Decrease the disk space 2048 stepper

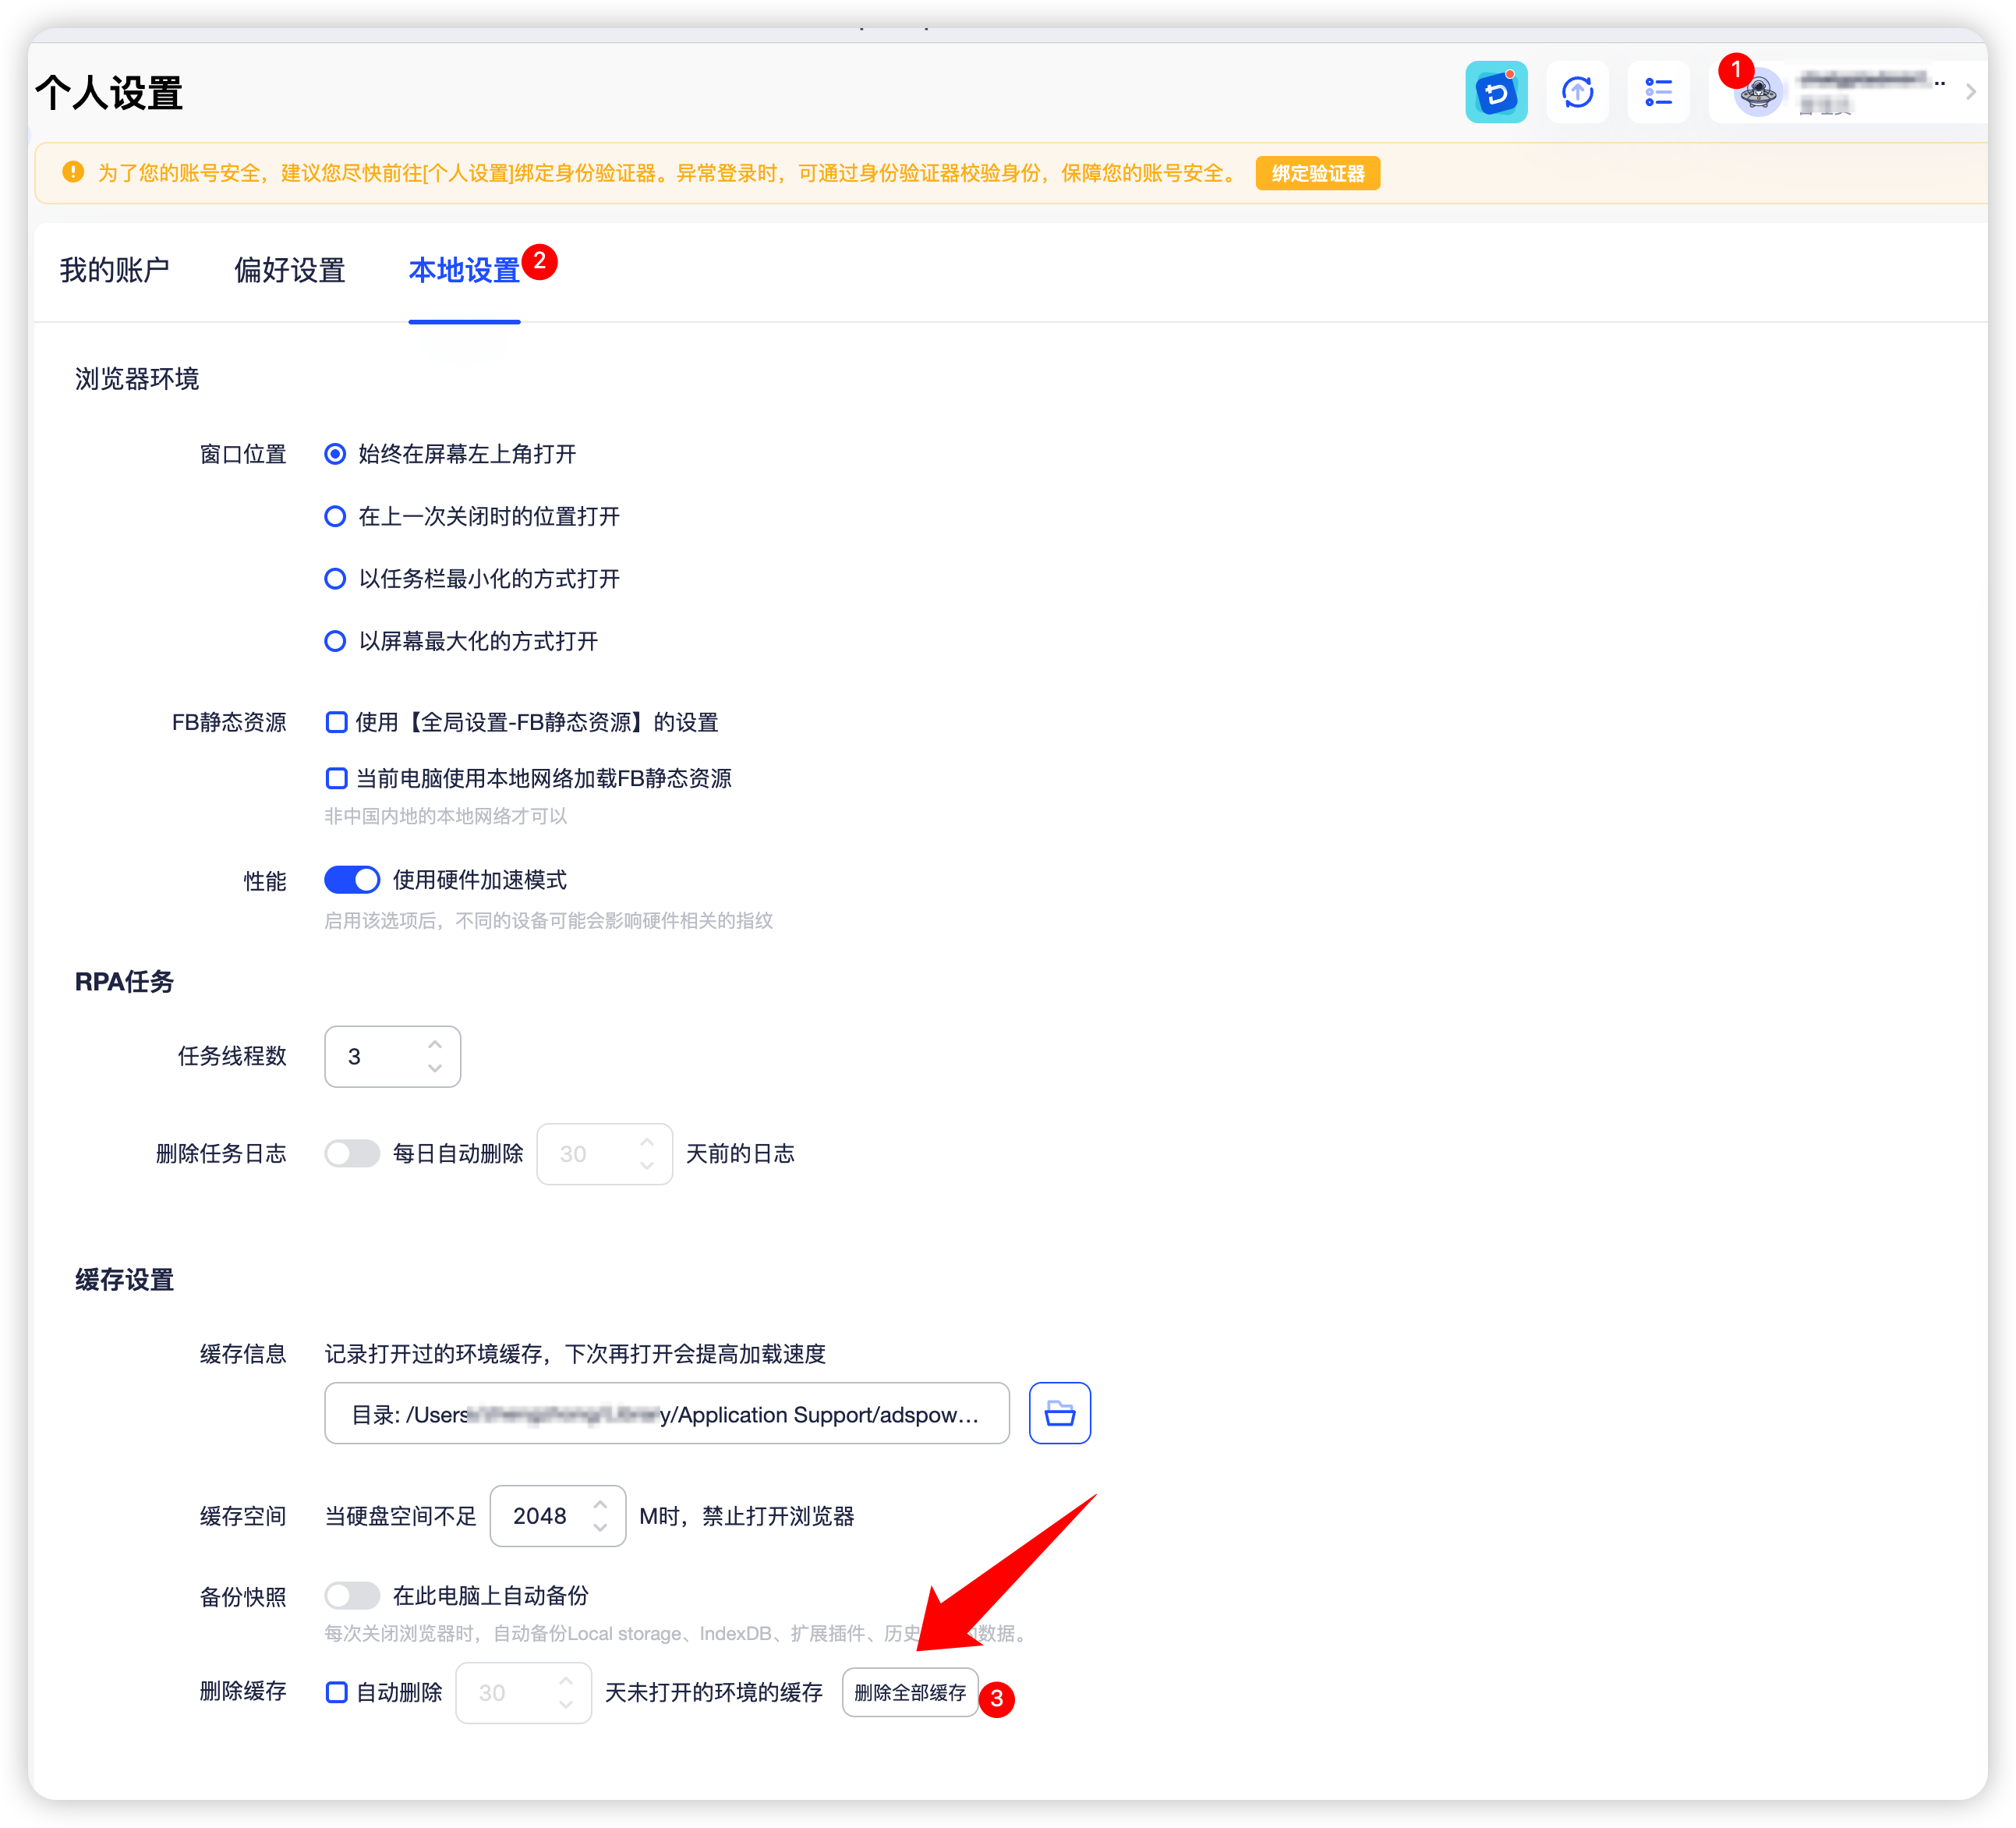point(600,1528)
